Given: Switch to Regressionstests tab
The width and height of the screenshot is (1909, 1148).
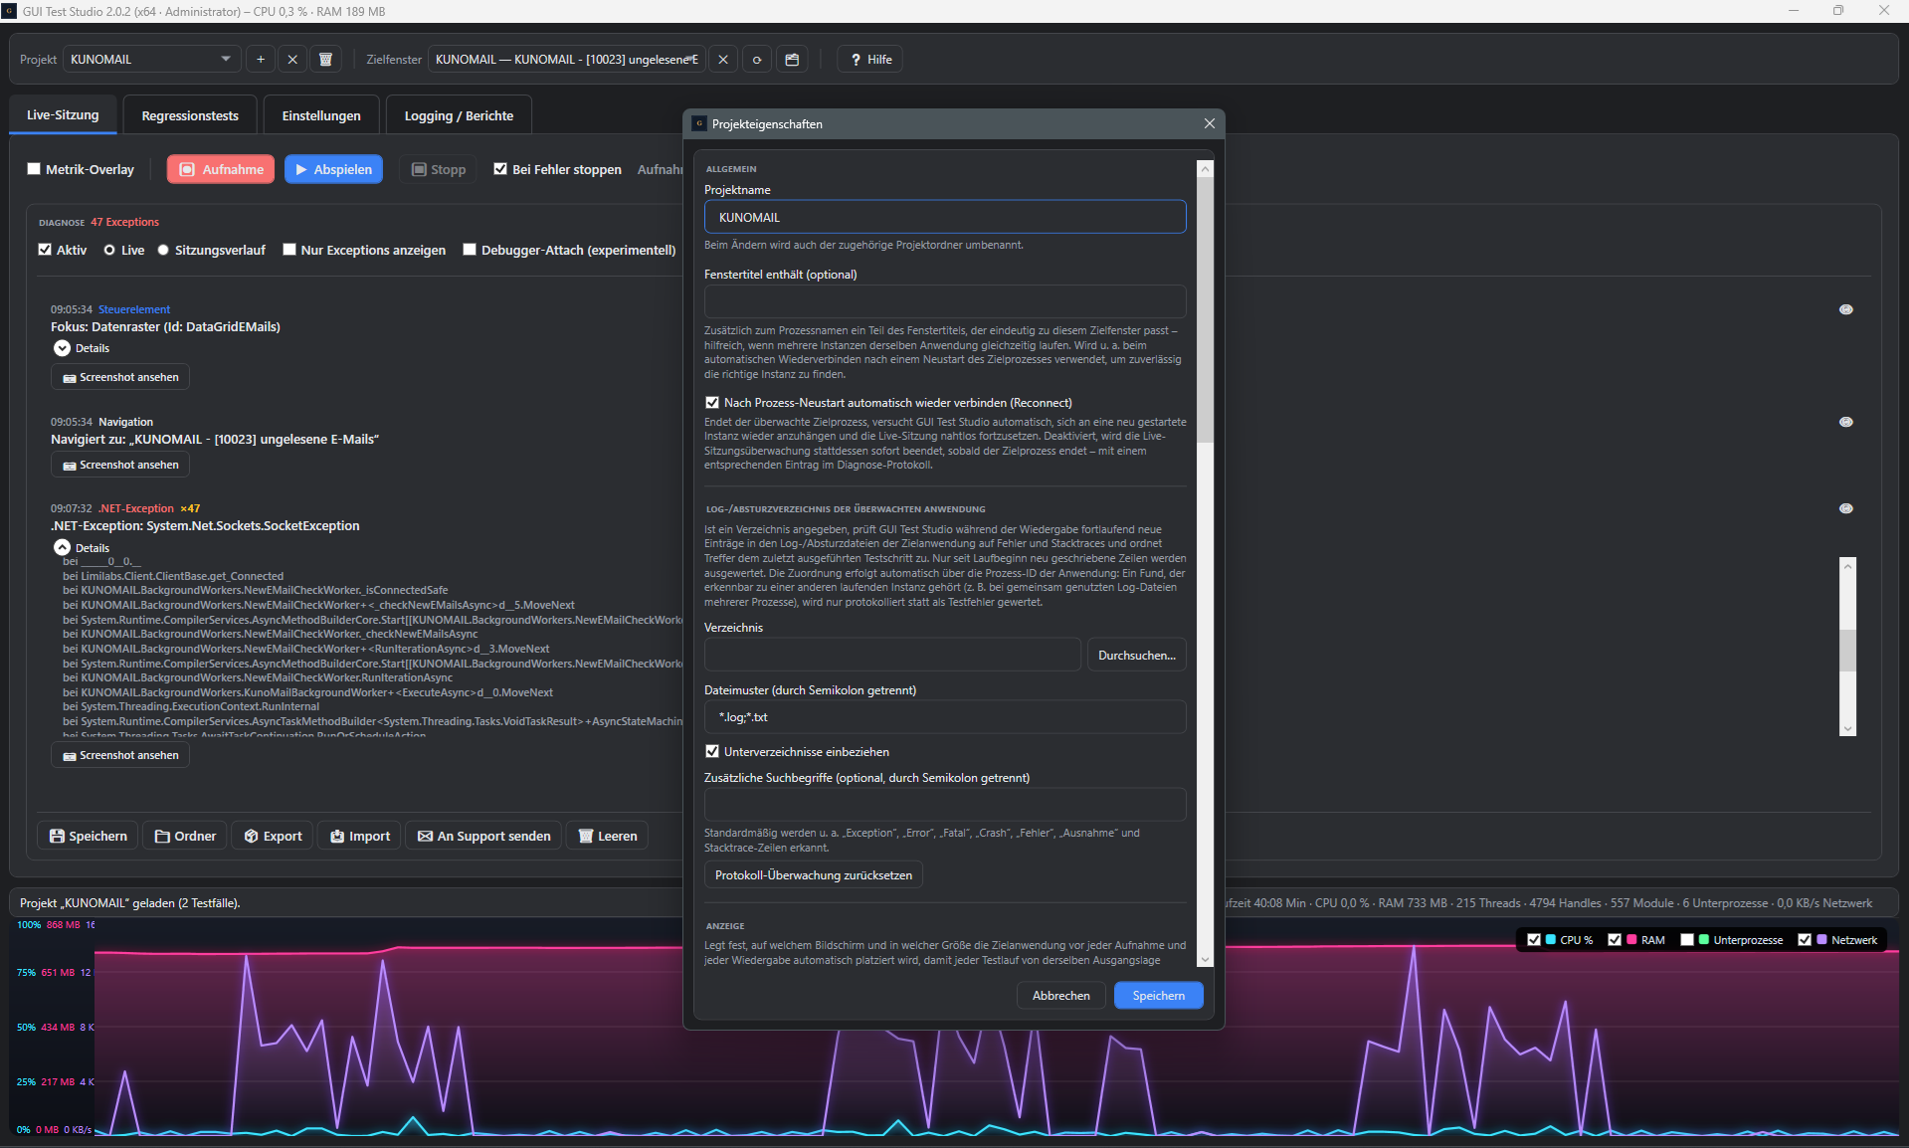Looking at the screenshot, I should point(190,115).
